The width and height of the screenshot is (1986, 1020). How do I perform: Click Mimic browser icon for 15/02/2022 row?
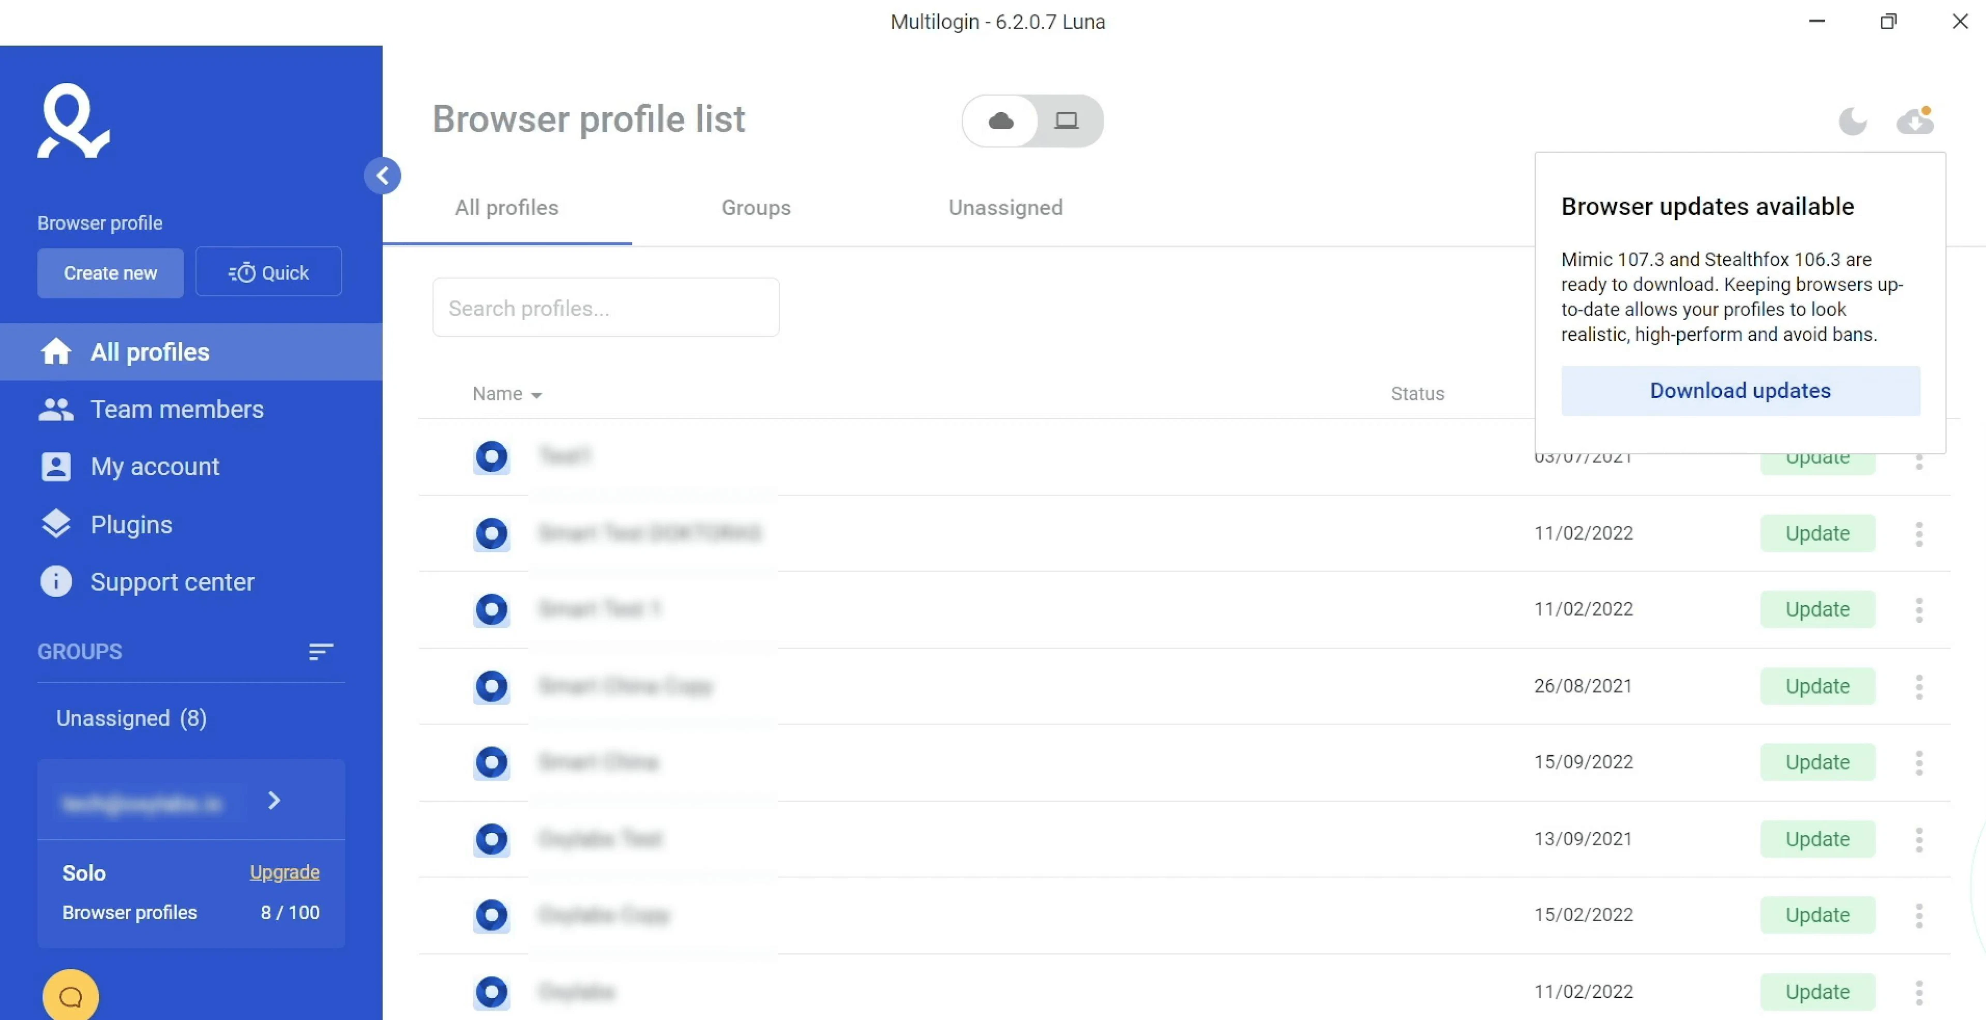click(x=492, y=916)
